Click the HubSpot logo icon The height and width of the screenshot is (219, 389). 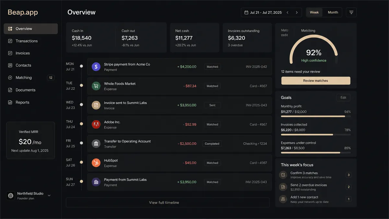96,163
